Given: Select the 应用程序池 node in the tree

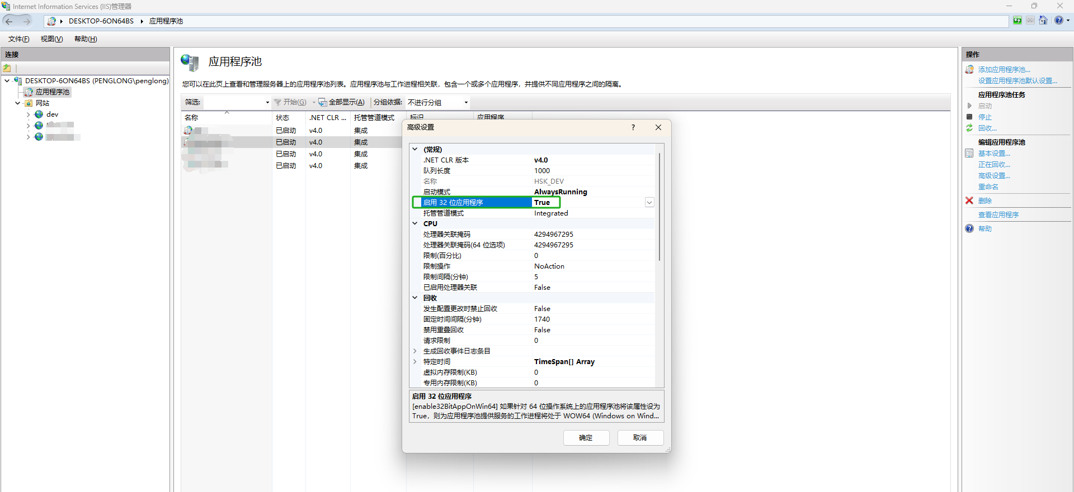Looking at the screenshot, I should coord(53,92).
